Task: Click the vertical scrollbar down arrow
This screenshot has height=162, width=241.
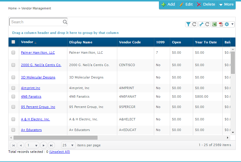Action: tap(233, 132)
